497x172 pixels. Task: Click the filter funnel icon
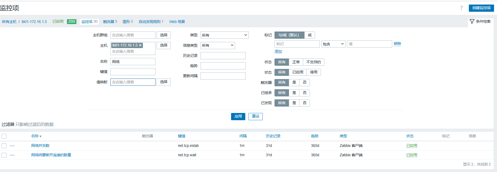point(472,21)
